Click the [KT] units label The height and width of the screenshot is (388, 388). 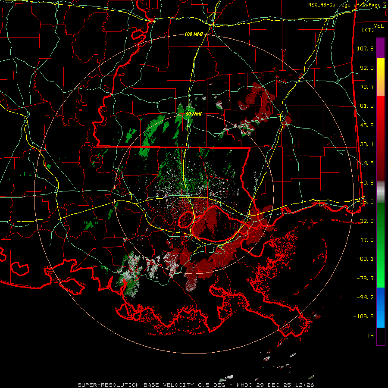coord(368,30)
